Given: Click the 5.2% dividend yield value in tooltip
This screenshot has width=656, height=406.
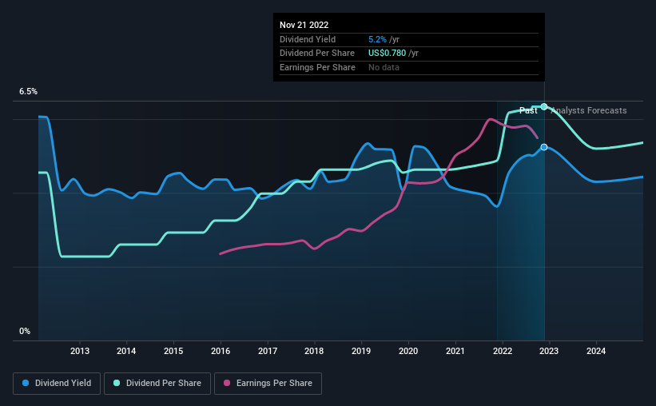Looking at the screenshot, I should 377,39.
